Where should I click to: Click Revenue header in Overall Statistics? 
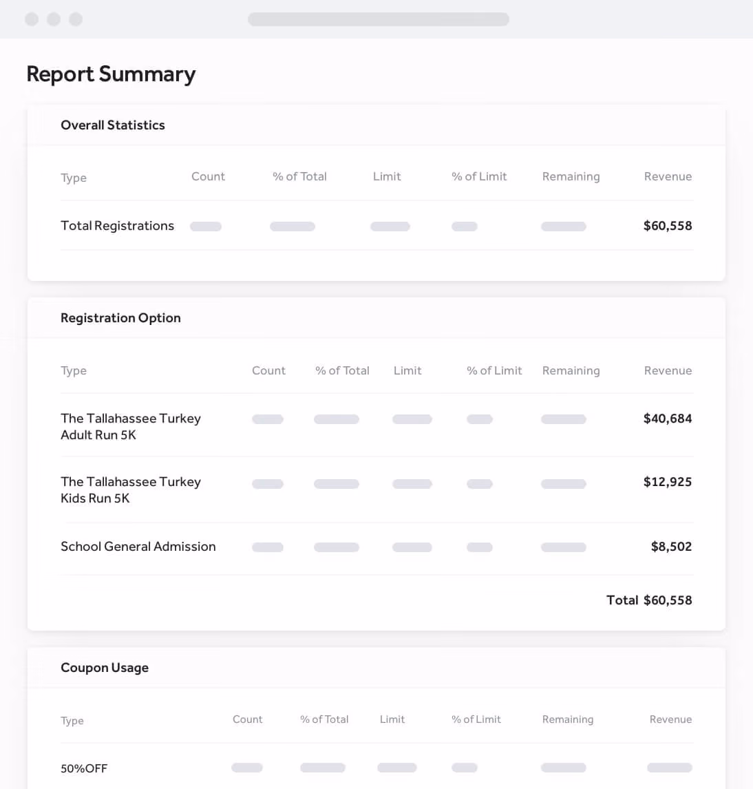(668, 177)
